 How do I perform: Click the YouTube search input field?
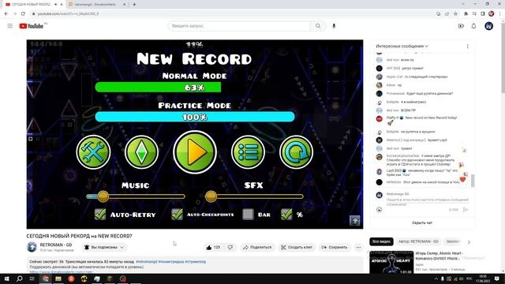click(x=239, y=26)
